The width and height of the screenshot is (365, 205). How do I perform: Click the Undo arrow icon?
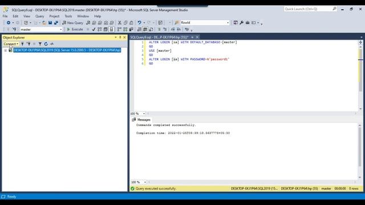pyautogui.click(x=139, y=23)
